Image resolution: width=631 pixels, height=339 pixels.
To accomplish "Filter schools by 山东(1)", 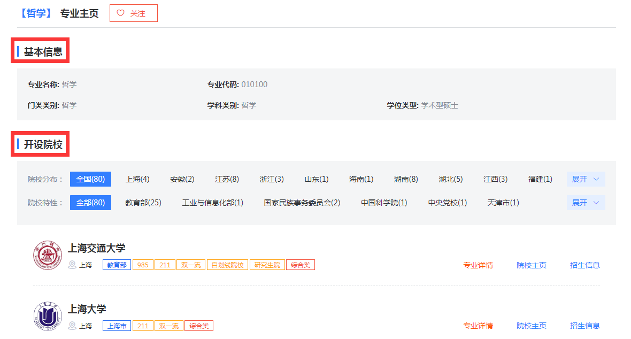I will pyautogui.click(x=317, y=179).
